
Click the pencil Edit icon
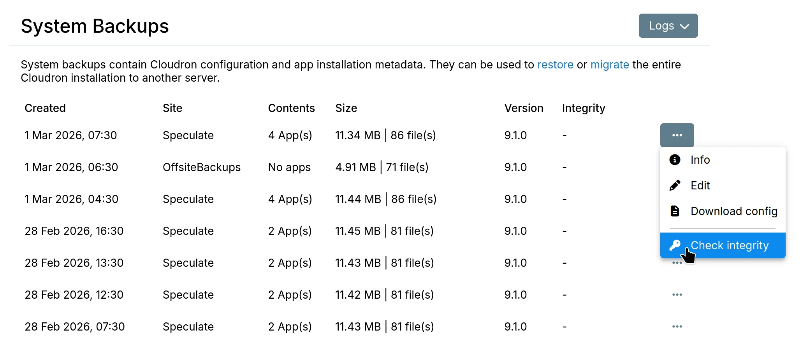point(675,185)
